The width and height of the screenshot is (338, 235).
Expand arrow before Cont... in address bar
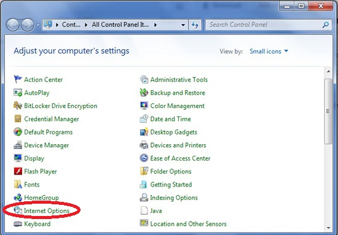tap(57, 25)
